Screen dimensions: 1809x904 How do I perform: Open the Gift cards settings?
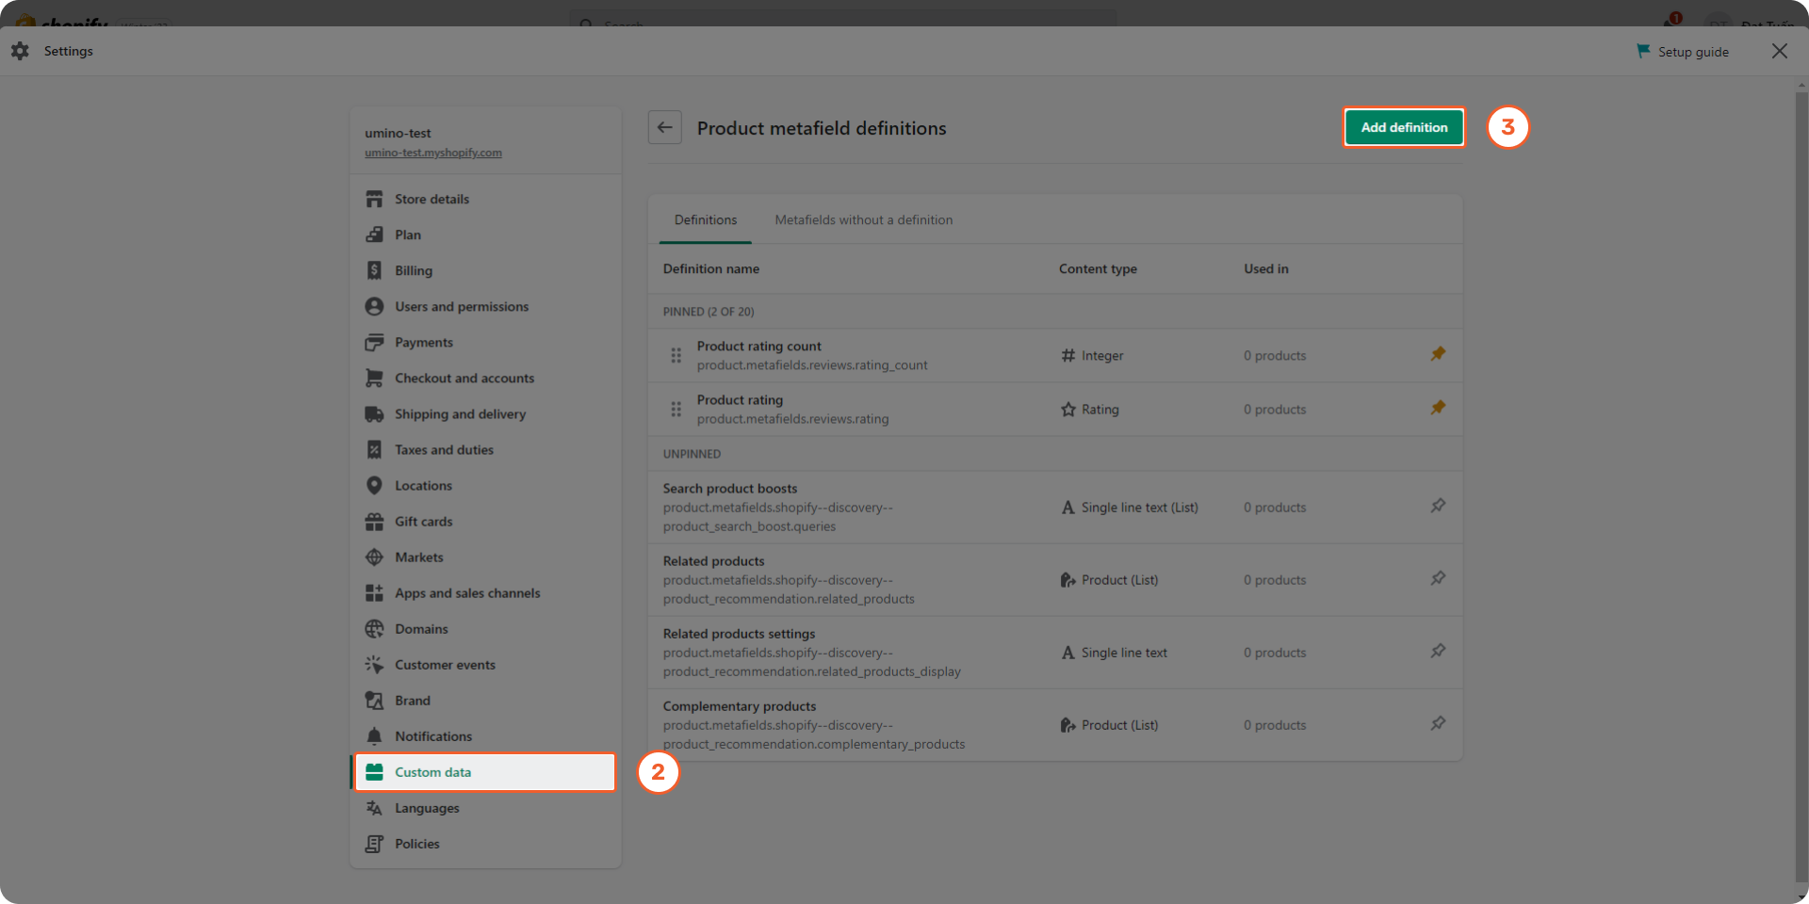coord(423,522)
